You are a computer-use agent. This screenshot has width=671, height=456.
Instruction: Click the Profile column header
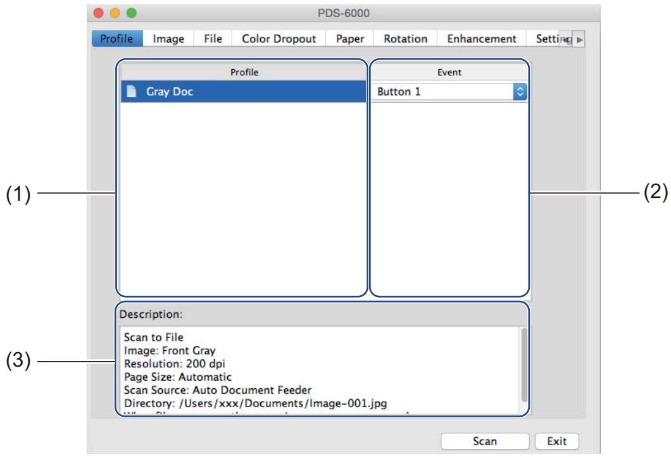pyautogui.click(x=244, y=72)
